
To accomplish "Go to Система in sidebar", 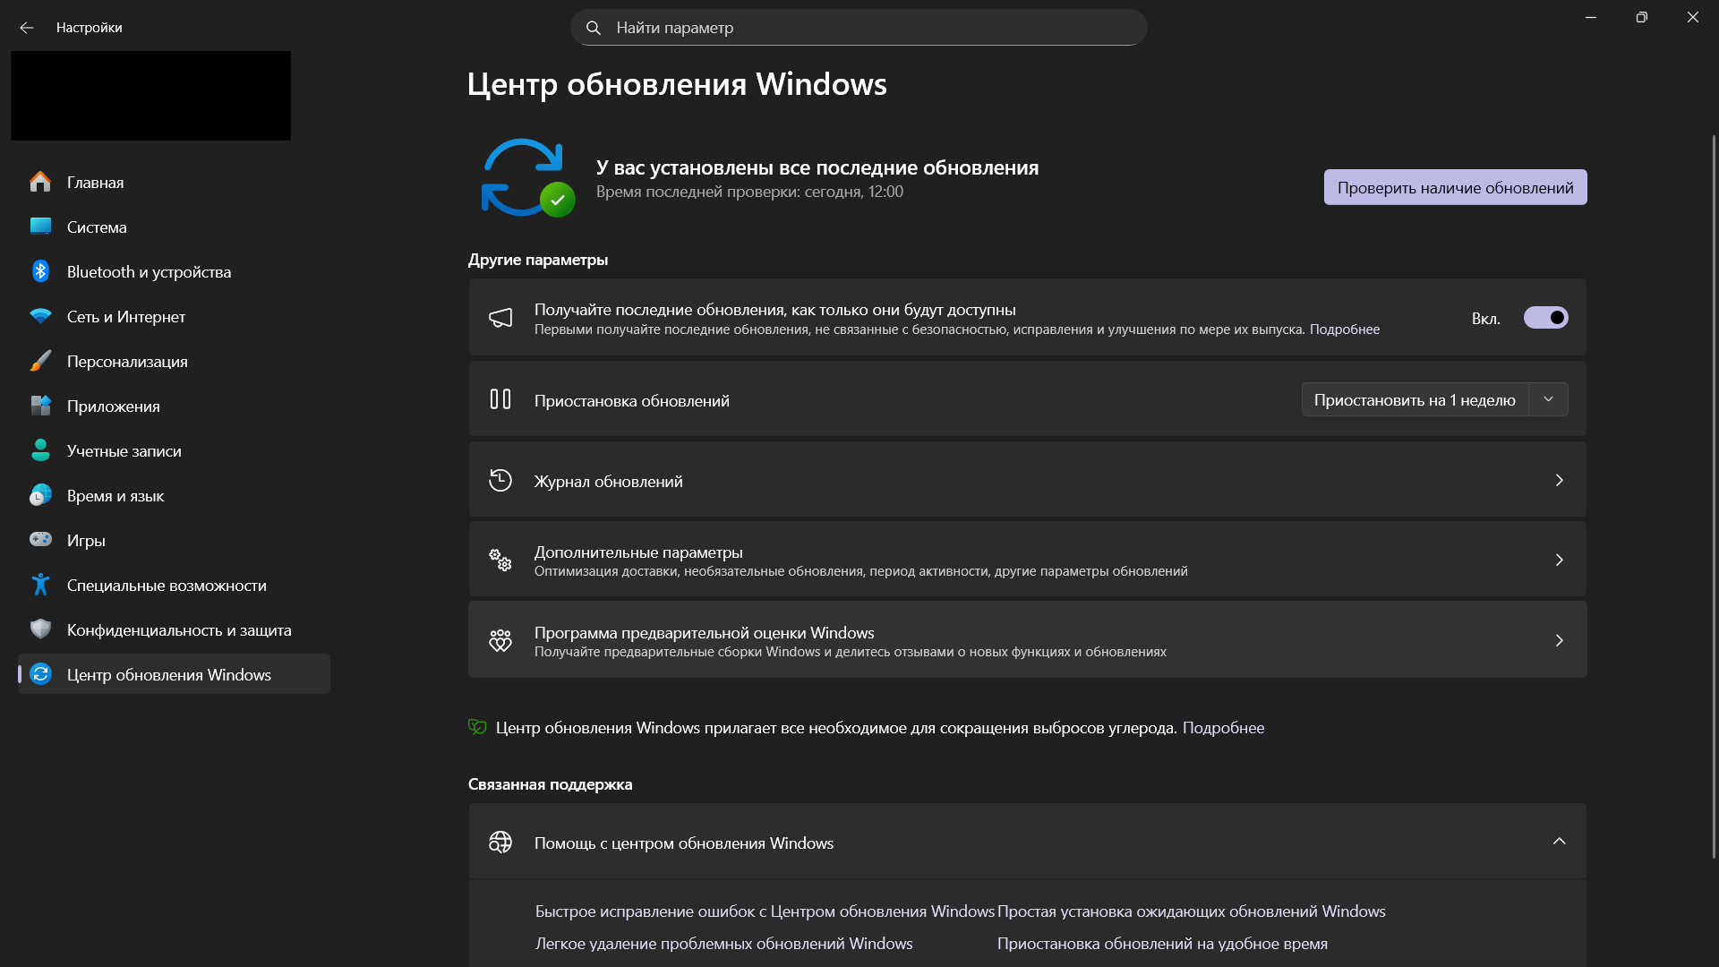I will tap(97, 227).
